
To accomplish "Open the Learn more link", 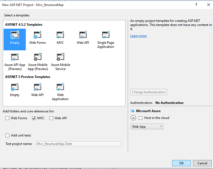I will [x=139, y=36].
